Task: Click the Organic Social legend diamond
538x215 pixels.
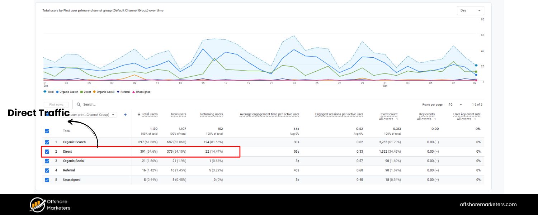Action: point(94,92)
